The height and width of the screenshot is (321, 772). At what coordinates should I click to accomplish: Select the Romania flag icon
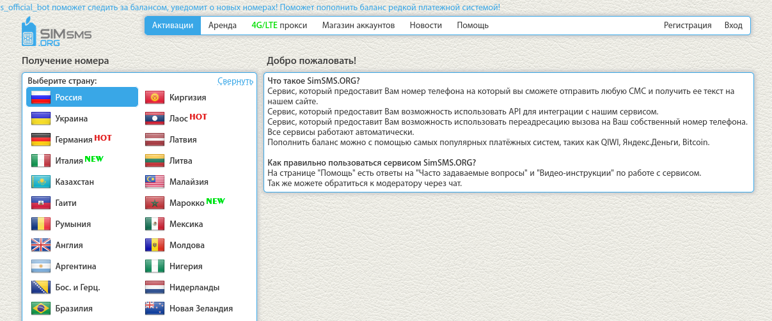click(x=41, y=224)
